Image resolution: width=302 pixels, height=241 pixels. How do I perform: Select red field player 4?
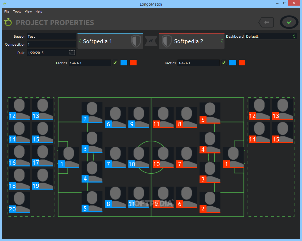[x=210, y=143]
